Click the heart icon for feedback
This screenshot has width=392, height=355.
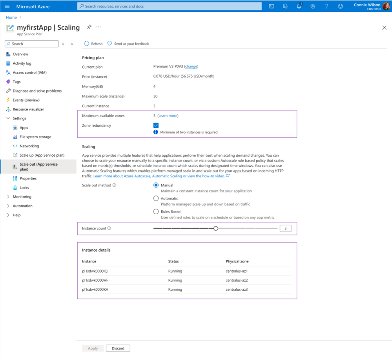tap(110, 43)
